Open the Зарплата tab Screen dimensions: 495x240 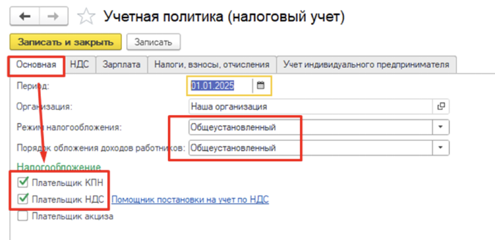(121, 64)
